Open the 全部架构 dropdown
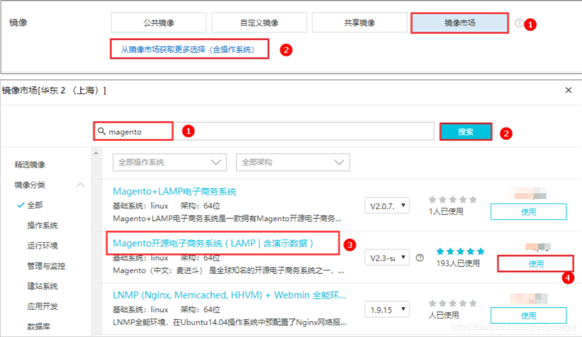 point(293,163)
